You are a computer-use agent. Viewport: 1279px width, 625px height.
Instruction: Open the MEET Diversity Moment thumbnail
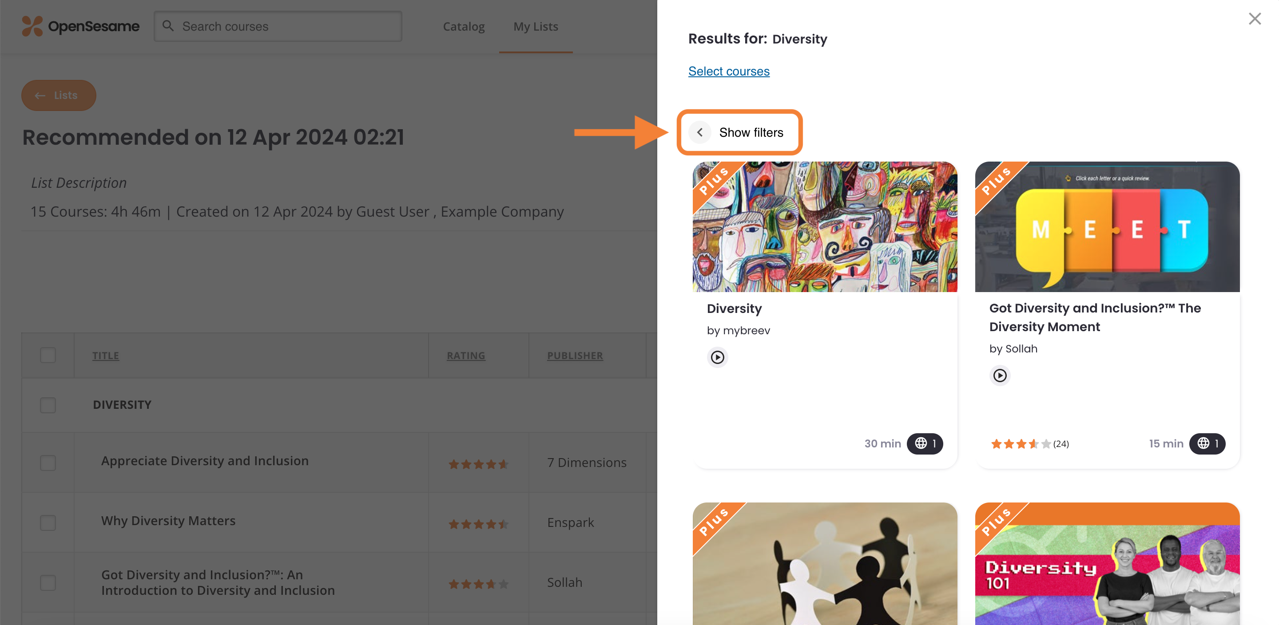1107,227
